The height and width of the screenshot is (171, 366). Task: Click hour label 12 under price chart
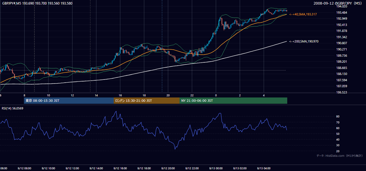pyautogui.click(x=72, y=95)
